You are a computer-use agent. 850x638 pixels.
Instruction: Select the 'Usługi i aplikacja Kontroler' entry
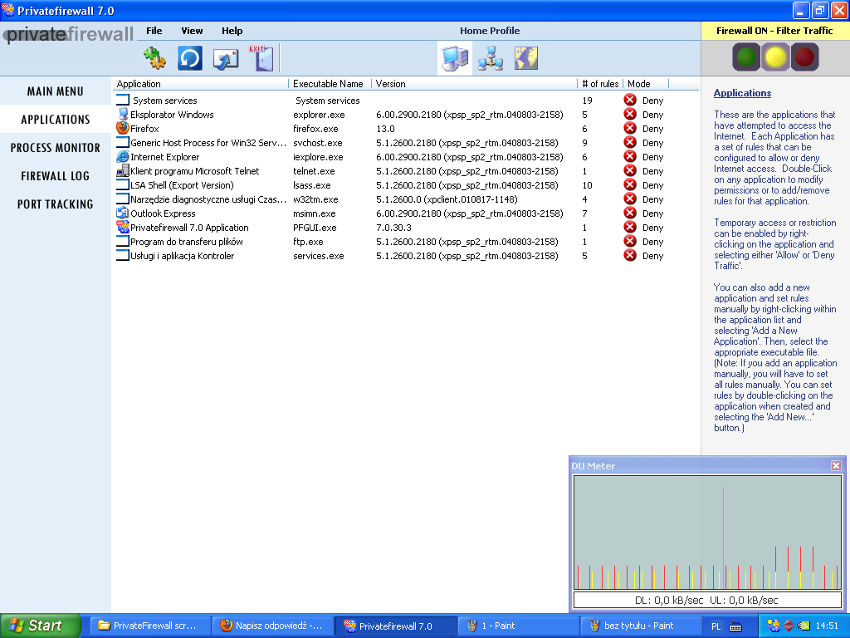182,256
